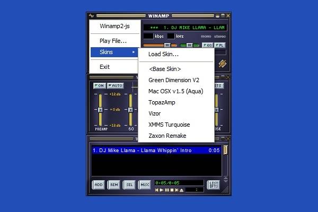
Task: Click the Winamp lightning bolt logo icon
Action: [x=223, y=64]
